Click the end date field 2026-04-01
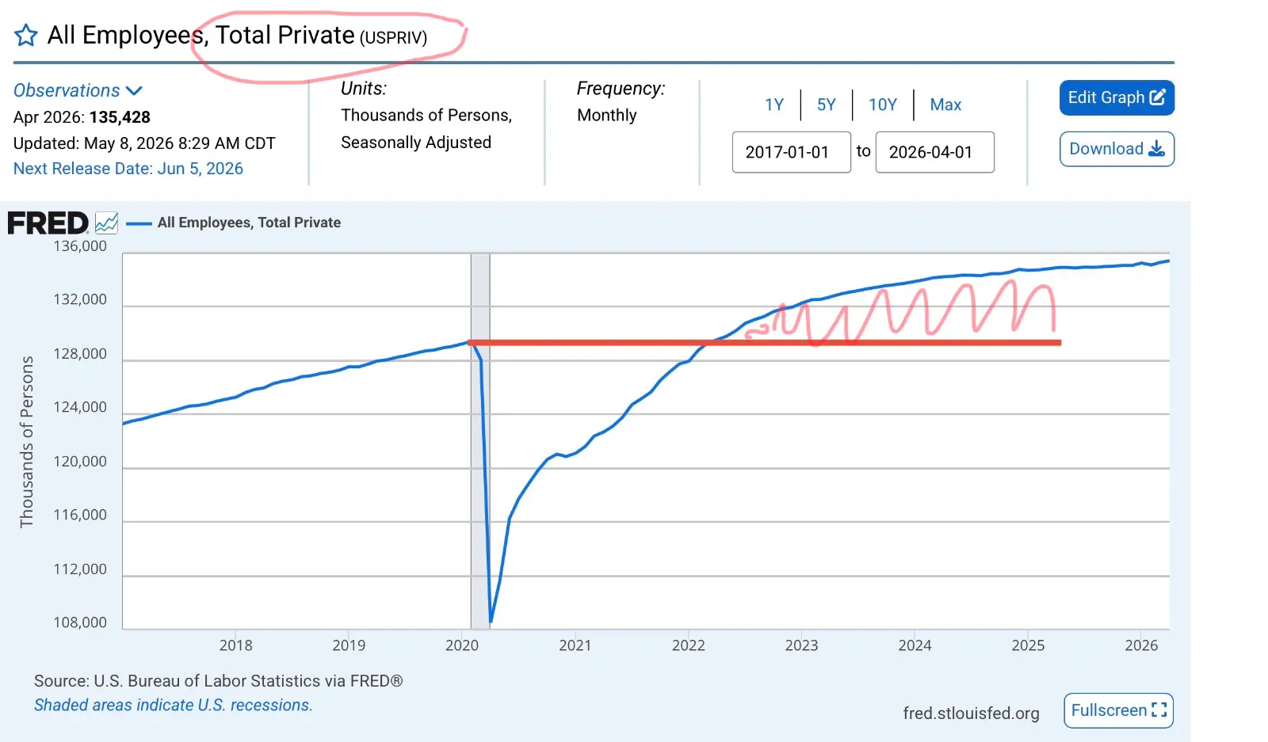This screenshot has width=1268, height=742. (935, 152)
